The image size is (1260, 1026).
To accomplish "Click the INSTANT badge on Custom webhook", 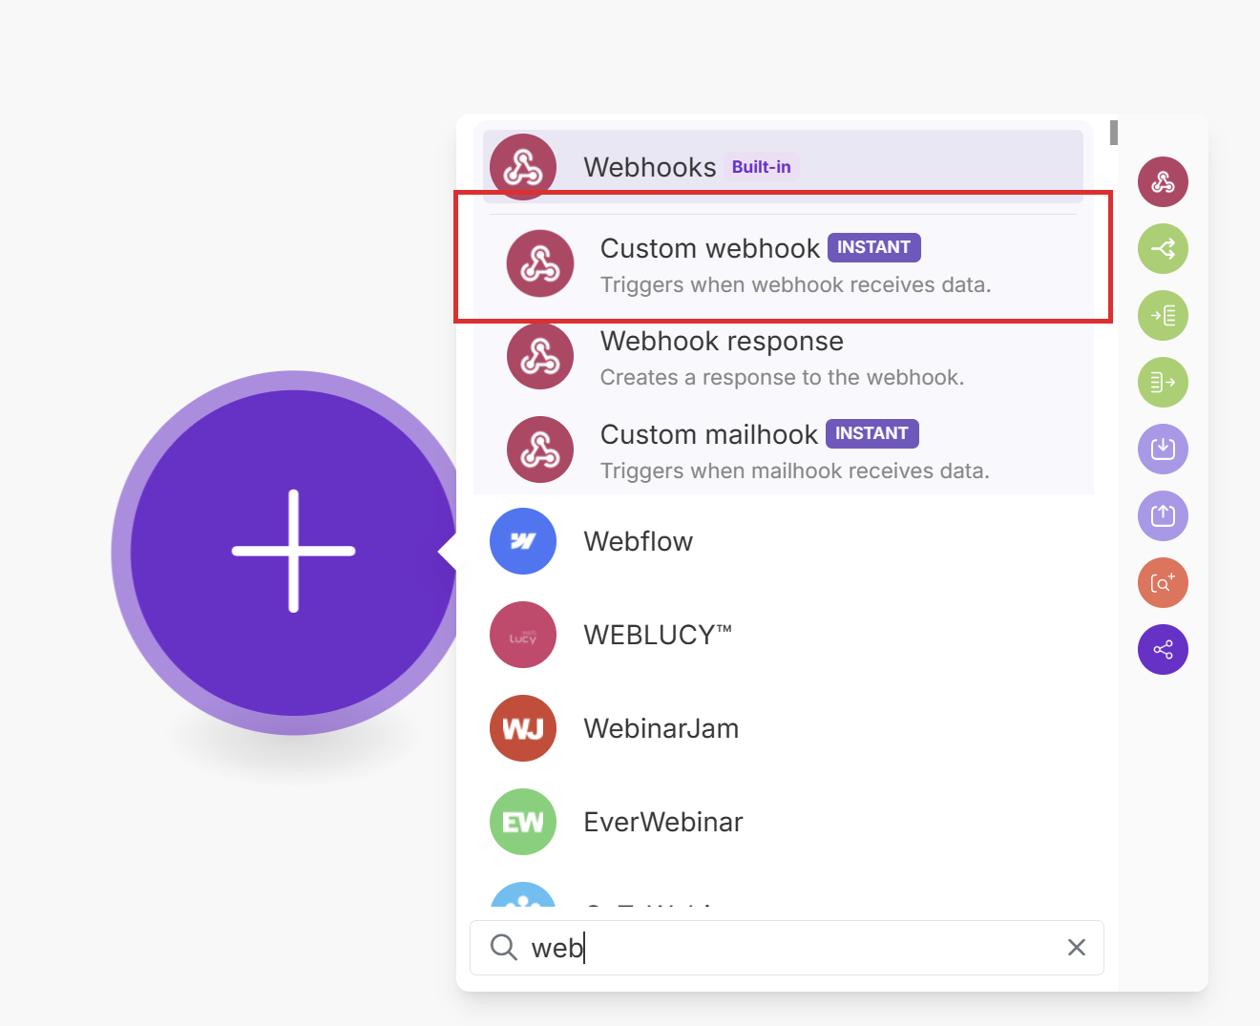I will [x=874, y=247].
